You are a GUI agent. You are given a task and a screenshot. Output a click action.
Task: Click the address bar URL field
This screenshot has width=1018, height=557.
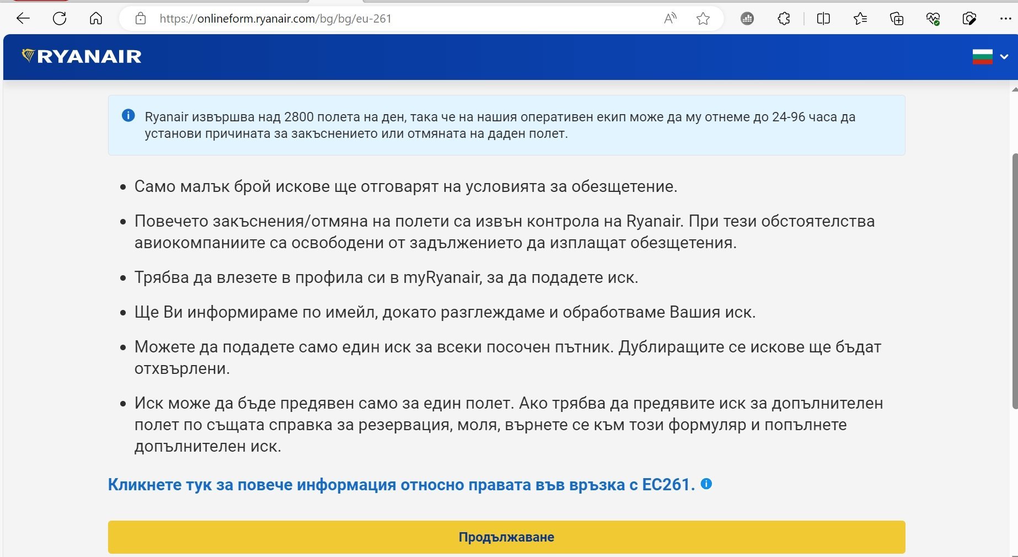[386, 19]
